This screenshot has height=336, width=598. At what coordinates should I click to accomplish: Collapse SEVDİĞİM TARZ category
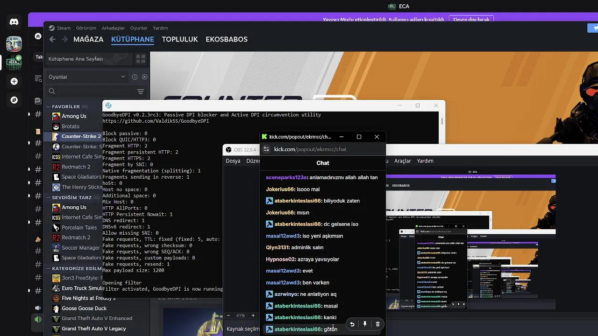pyautogui.click(x=48, y=197)
